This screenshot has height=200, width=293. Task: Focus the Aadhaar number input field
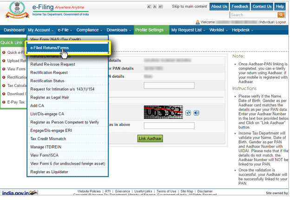click(169, 85)
